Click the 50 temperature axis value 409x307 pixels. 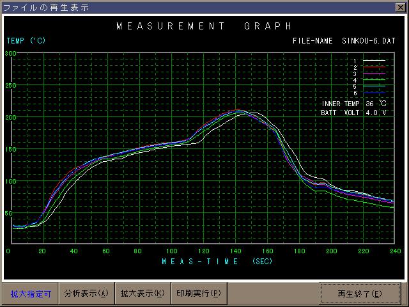[x=8, y=213]
